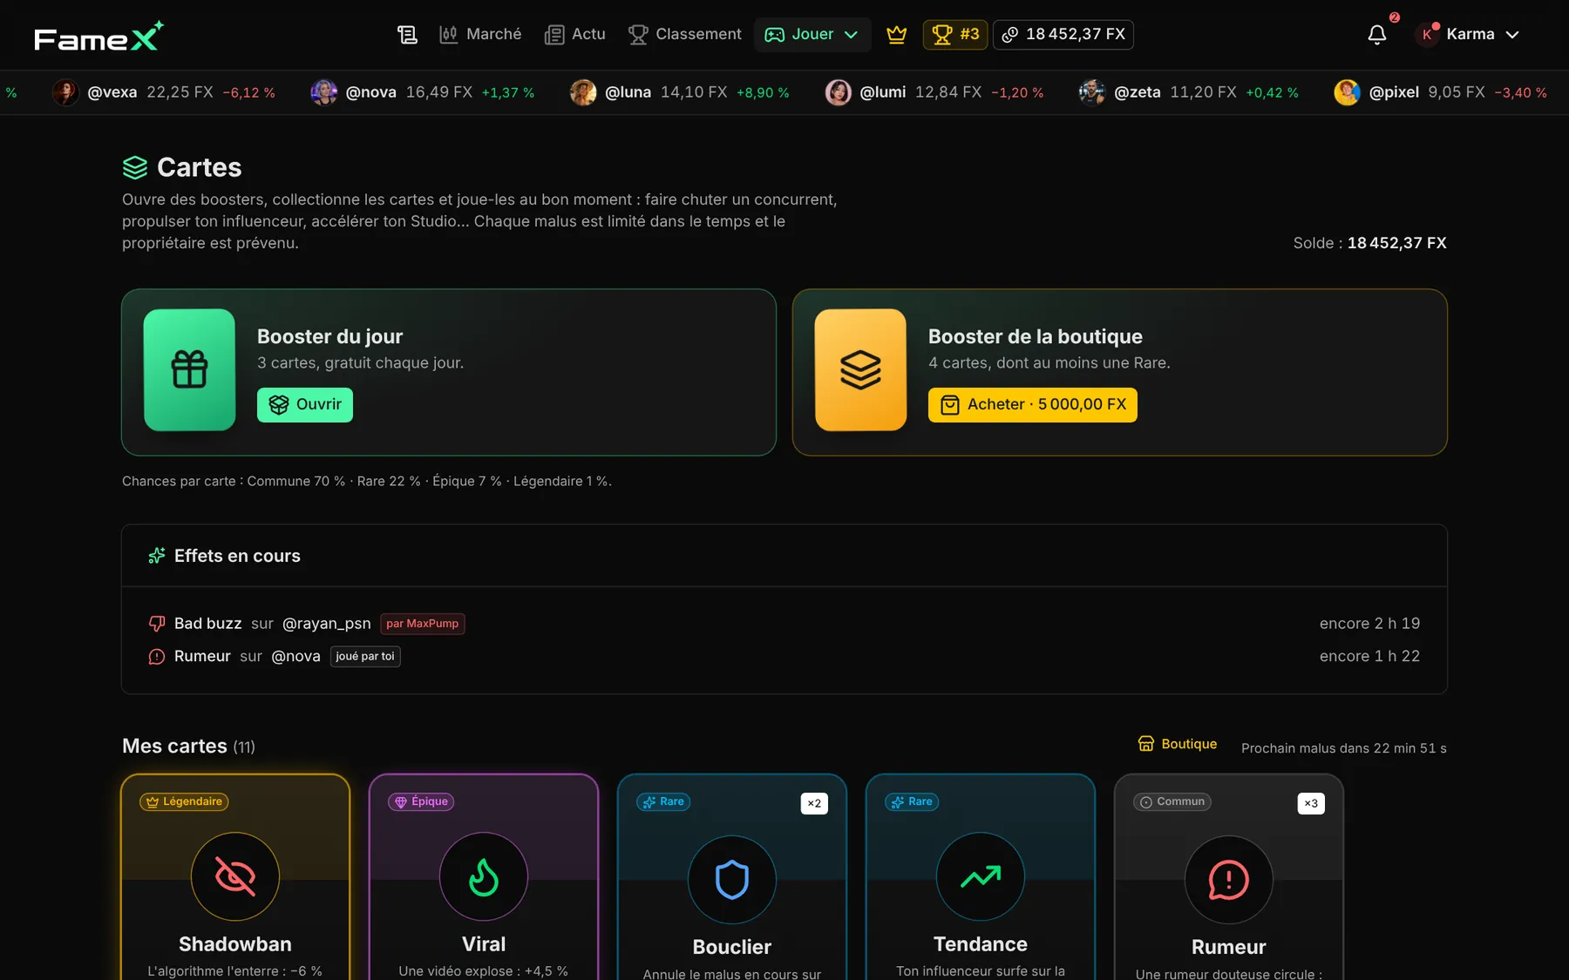Click the Effets en cours sparkle icon

(x=157, y=556)
